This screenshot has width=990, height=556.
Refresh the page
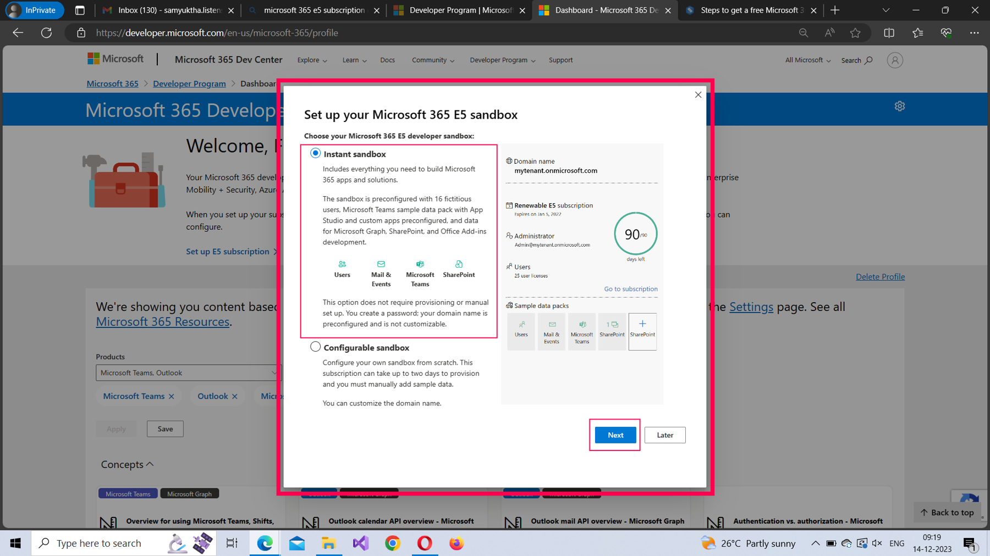(47, 33)
